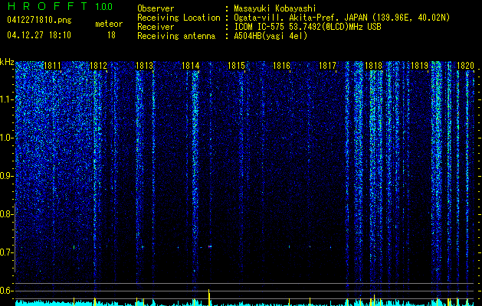Click the Ogata-vill. Akita-Pref. JAPAN location text
The width and height of the screenshot is (482, 306).
pos(342,18)
